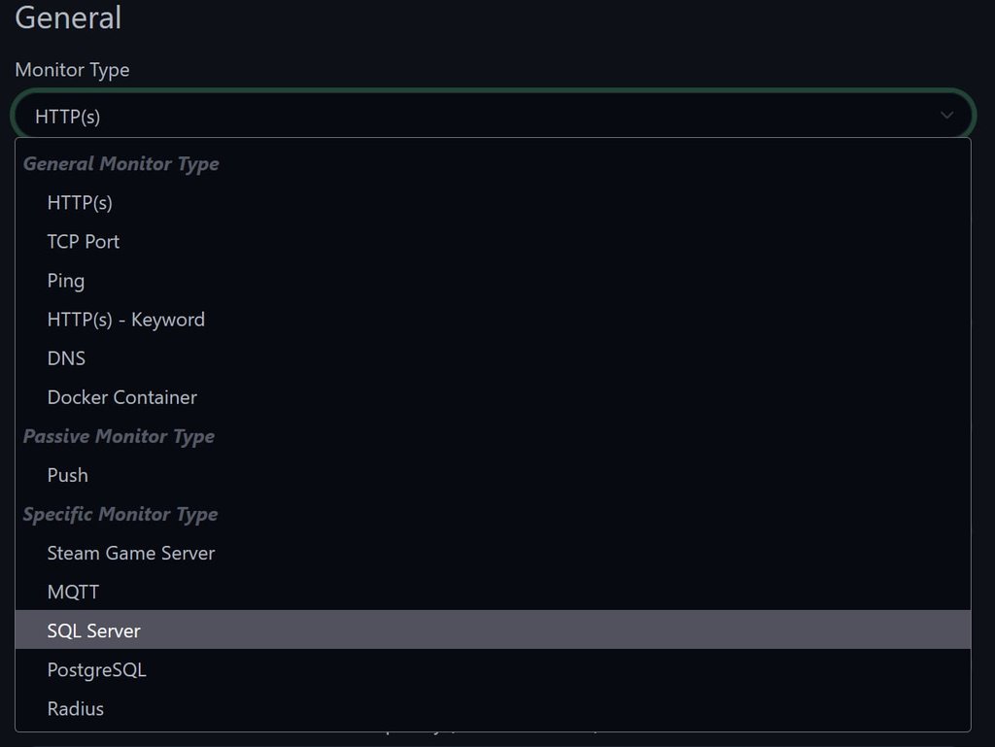Choose PostgreSQL from the list
Viewport: 995px width, 747px height.
coord(493,669)
